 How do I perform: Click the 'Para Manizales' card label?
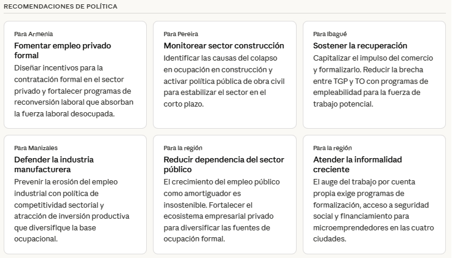pos(36,148)
